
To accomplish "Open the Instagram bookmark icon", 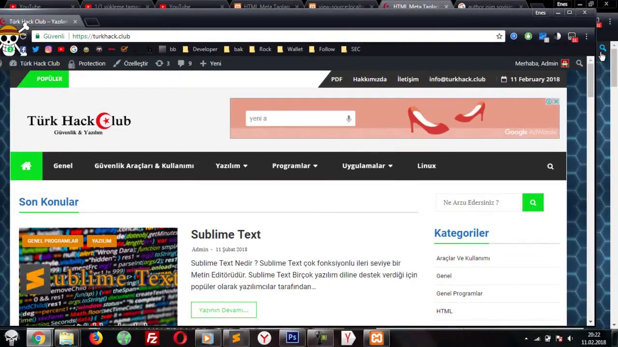I will (48, 49).
